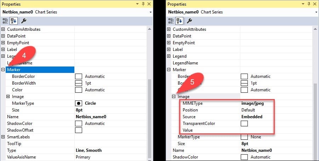Viewport: 319px width, 161px height.
Task: Click Alphabetical sort icon in left Properties panel
Action: 13,21
